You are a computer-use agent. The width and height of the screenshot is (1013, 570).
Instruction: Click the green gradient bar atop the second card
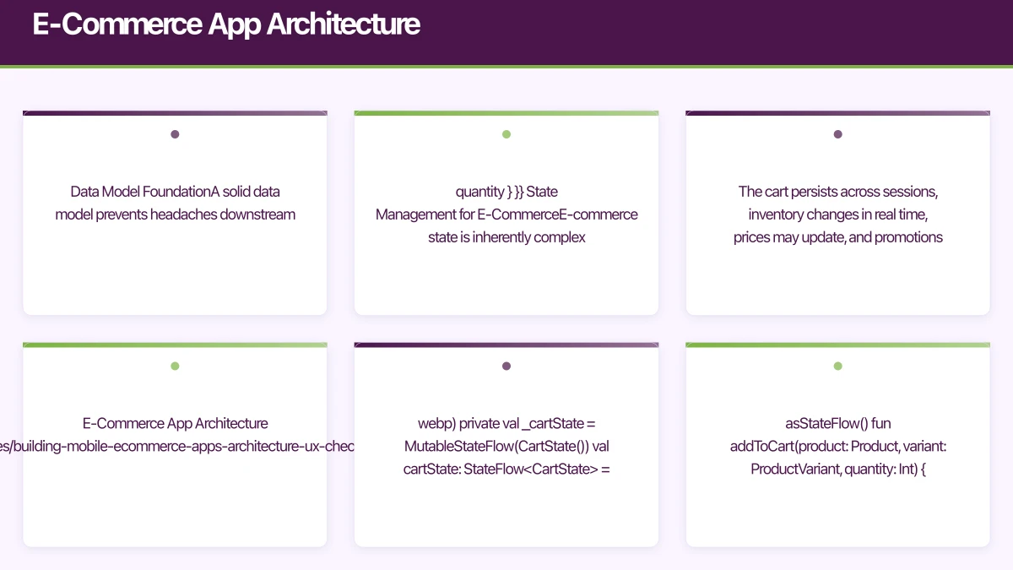click(x=506, y=111)
